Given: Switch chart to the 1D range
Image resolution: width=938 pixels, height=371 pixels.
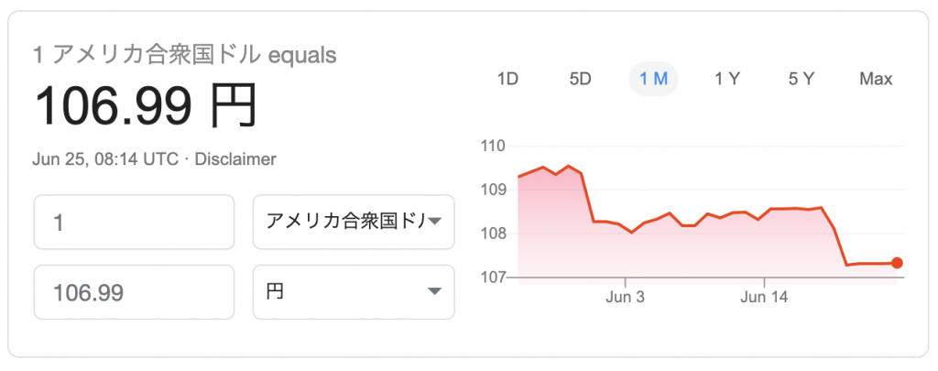Looking at the screenshot, I should [507, 79].
